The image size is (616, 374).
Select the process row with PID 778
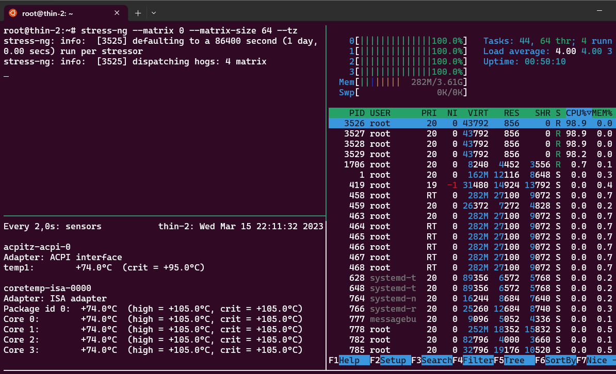point(472,329)
